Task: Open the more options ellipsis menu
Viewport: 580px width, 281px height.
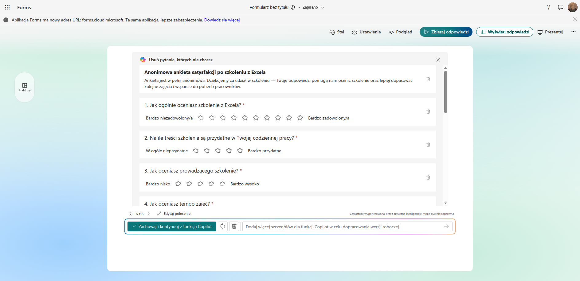Action: click(x=574, y=32)
